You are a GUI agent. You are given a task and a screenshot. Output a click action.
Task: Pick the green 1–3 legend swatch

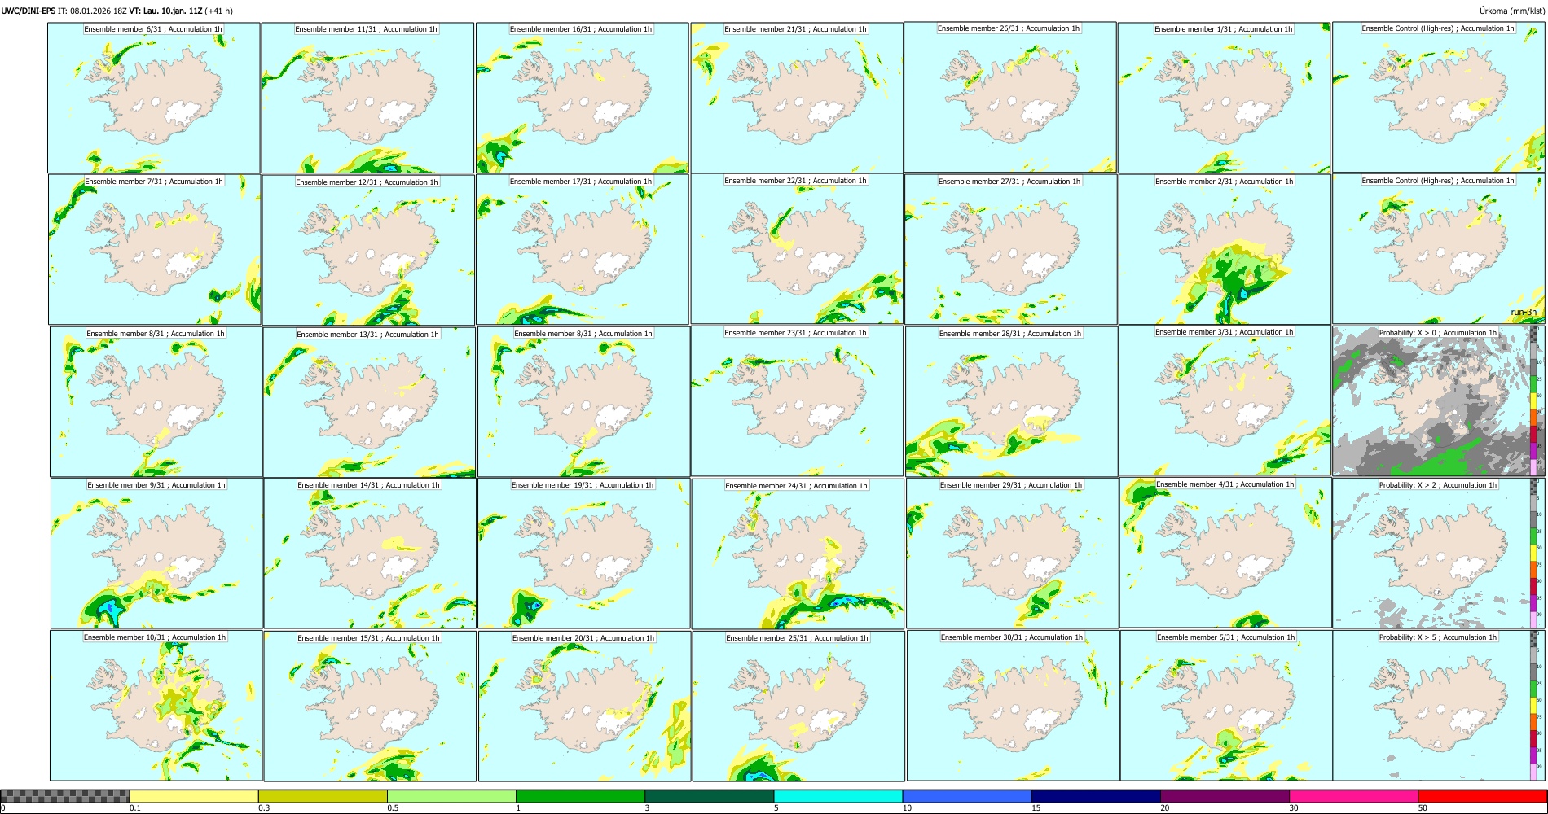pyautogui.click(x=580, y=796)
